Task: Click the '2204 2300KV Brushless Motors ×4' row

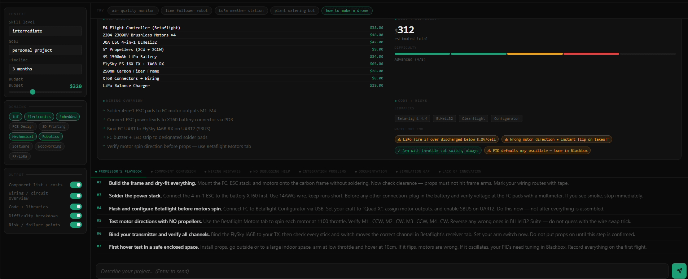Action: pos(243,35)
